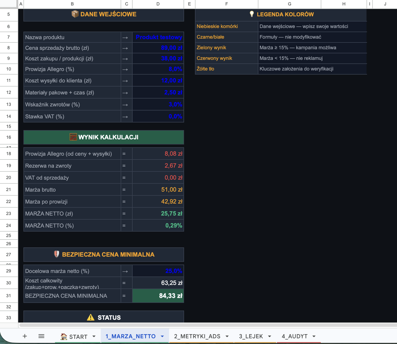Click the lightbulb icon beside LEGENDA KOLORÓW

coord(252,14)
